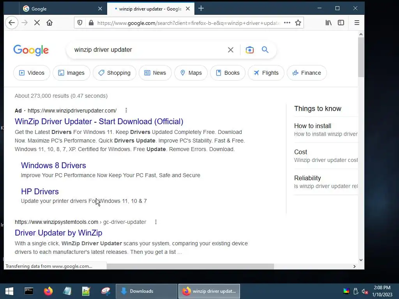
Task: Open the HP Drivers link
Action: tap(40, 192)
